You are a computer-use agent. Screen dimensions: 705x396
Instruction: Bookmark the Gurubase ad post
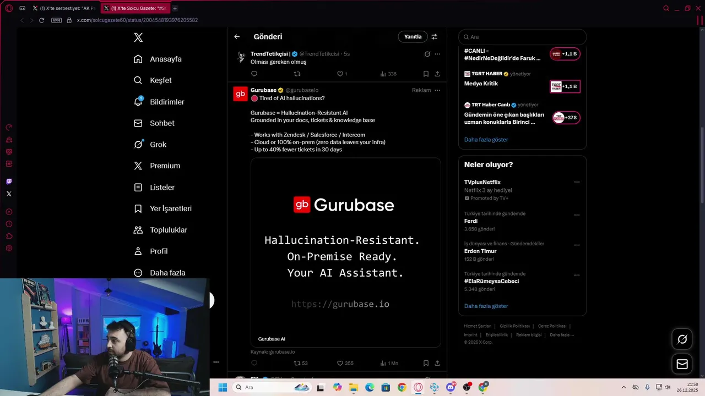point(426,363)
